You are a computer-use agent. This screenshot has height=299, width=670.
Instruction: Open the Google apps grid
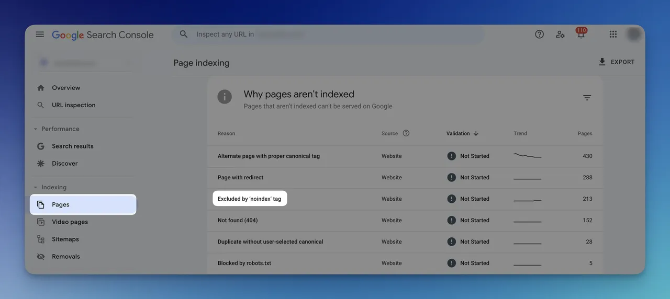click(613, 34)
